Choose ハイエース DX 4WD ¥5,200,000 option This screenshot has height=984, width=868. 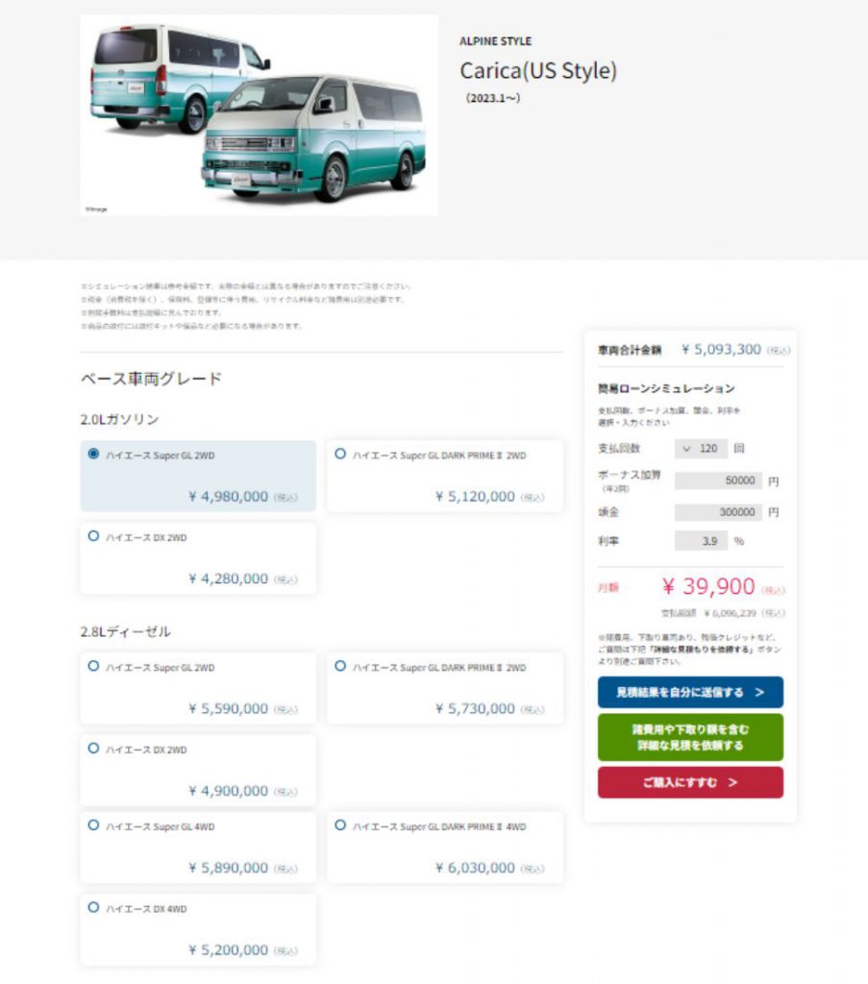198,929
